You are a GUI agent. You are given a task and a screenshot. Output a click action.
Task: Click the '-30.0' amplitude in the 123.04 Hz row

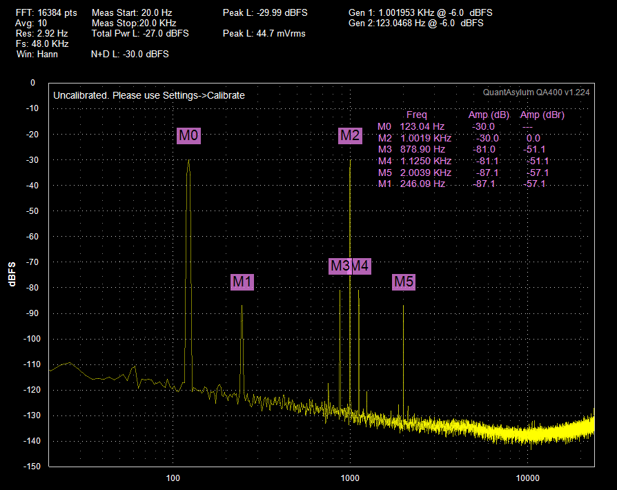pyautogui.click(x=484, y=126)
